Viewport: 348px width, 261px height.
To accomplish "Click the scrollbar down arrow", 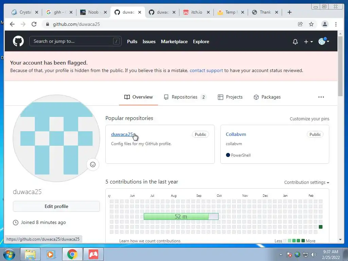I will pyautogui.click(x=340, y=240).
